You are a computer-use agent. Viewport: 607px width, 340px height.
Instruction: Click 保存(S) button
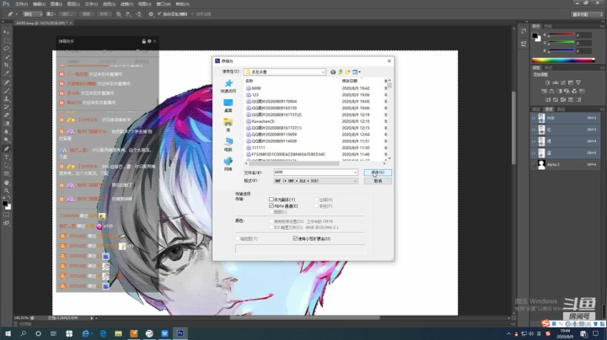coord(378,173)
